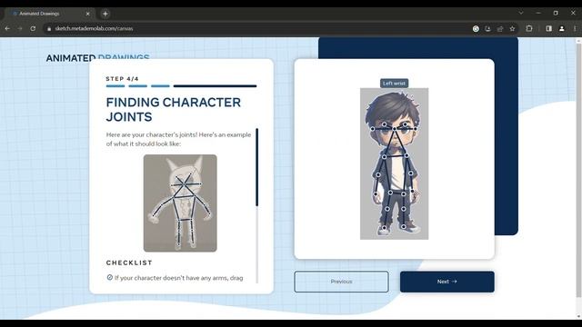Click the joint on the viewer's-left shoulder
This screenshot has height=327, width=582.
[x=384, y=157]
